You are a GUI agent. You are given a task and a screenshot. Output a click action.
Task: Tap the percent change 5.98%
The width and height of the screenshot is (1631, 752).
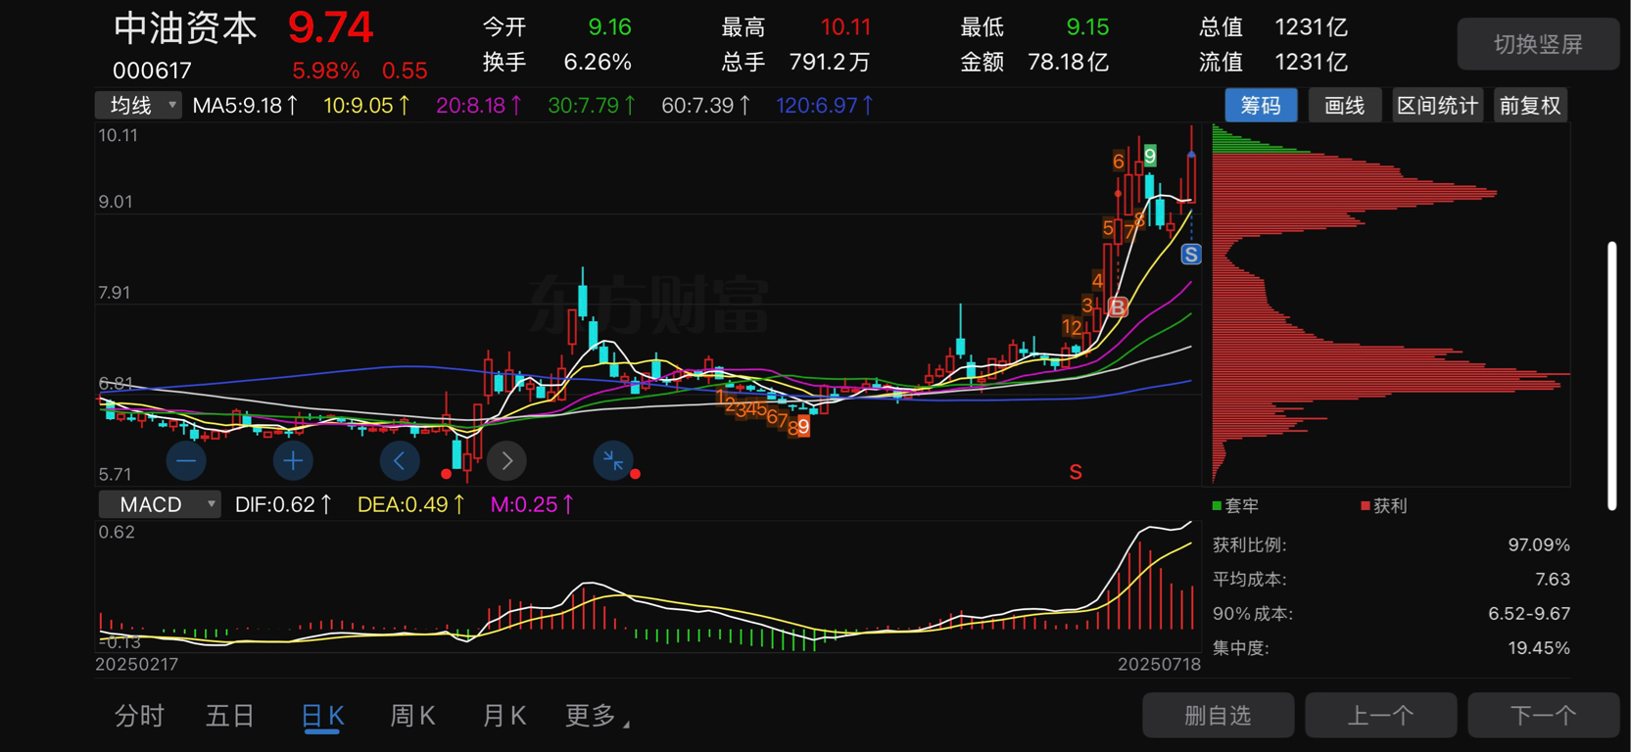(326, 70)
